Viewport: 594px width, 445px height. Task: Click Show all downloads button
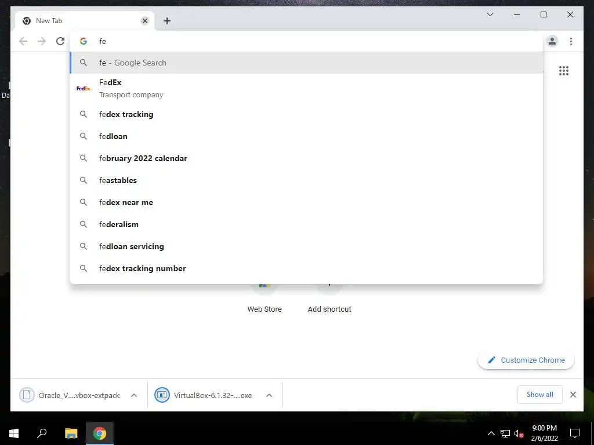point(540,395)
